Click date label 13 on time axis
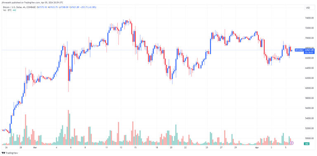This screenshot has height=156, width=317. (x=121, y=148)
